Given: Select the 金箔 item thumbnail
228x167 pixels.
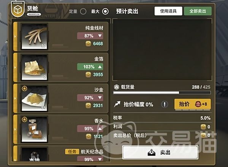Looking at the screenshot, I should 35,67.
